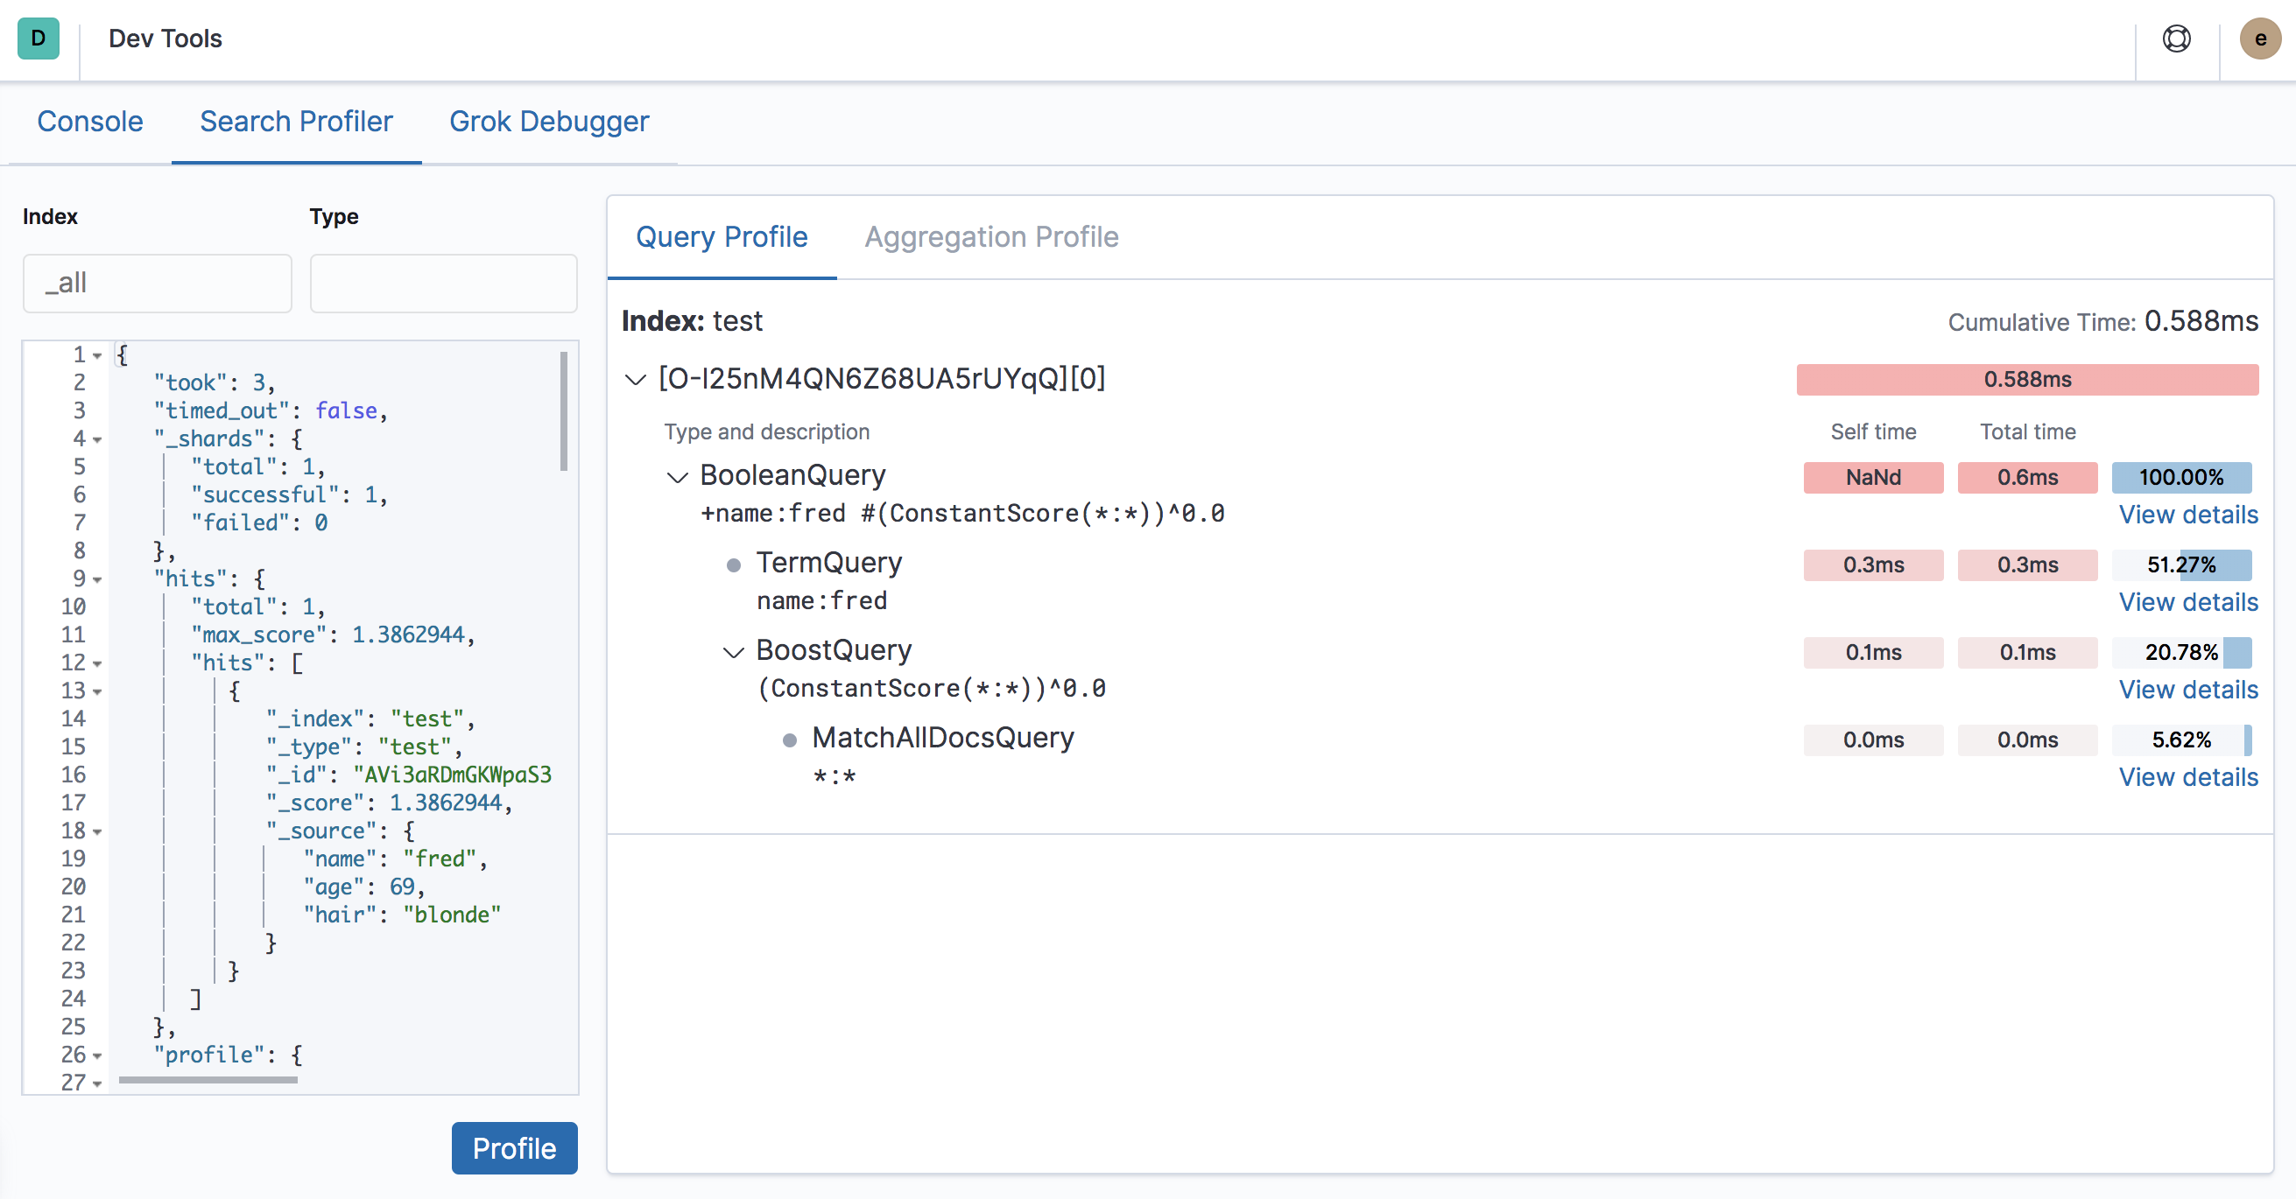
Task: Open the help lifebuoy icon
Action: [2176, 39]
